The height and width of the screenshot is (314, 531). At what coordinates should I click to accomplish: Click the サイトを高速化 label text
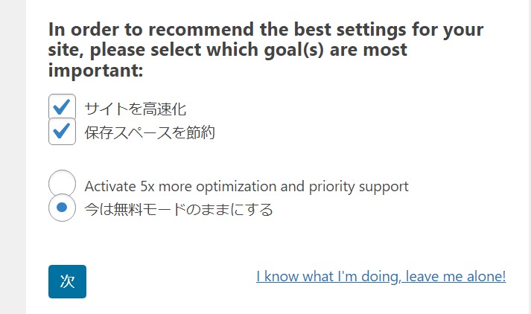pos(135,109)
